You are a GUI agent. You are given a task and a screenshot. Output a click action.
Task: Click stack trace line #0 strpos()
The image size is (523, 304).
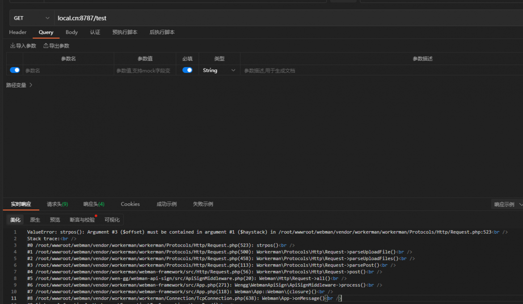[161, 245]
